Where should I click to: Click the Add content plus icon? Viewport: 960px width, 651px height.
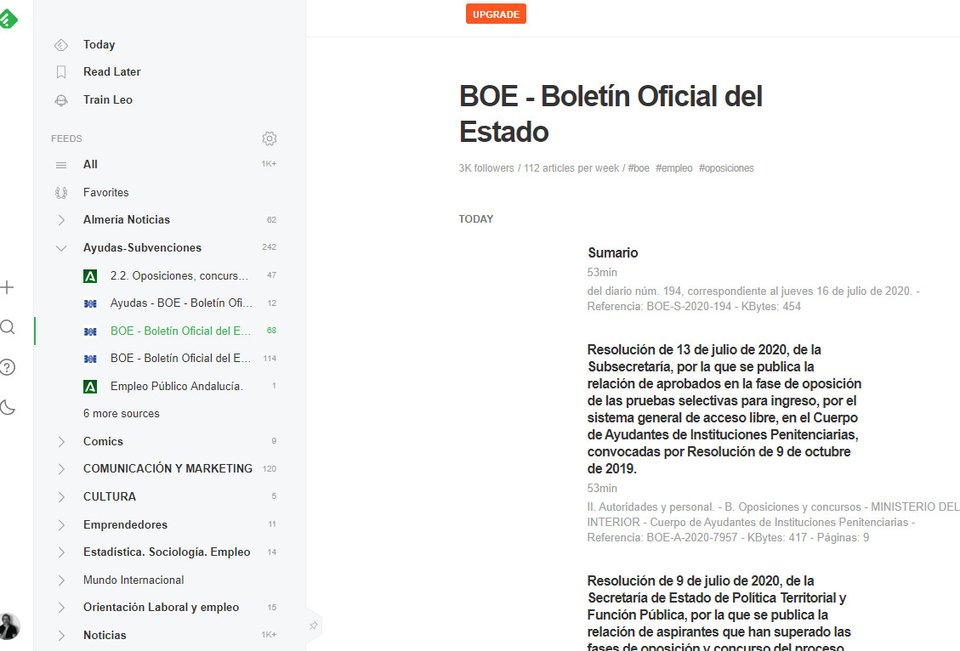(8, 287)
